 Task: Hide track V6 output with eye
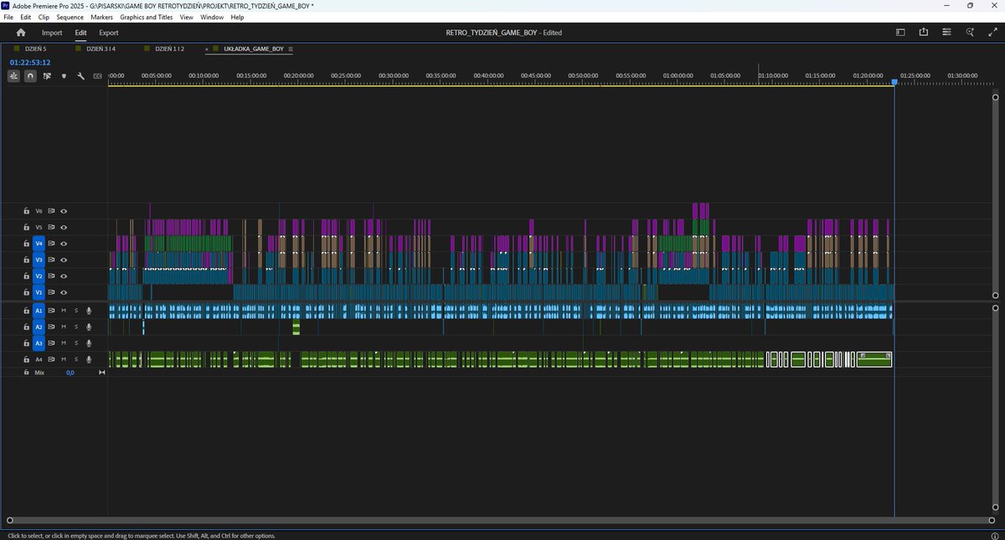point(64,211)
